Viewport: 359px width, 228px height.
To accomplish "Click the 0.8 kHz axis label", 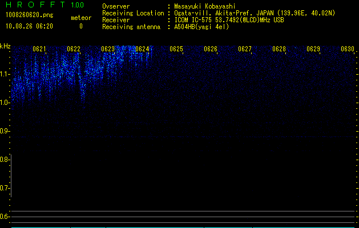I will 5,160.
